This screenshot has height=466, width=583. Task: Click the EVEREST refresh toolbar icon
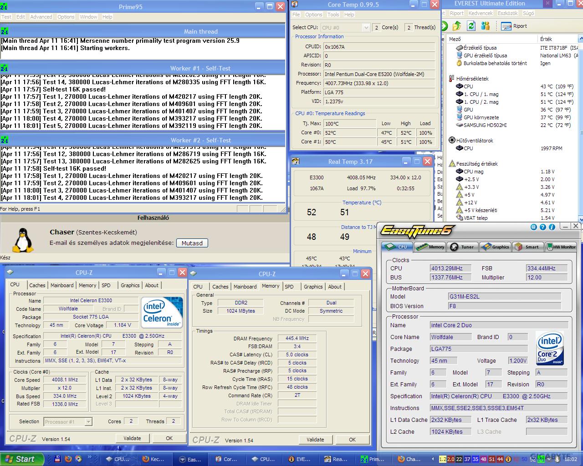tap(471, 26)
